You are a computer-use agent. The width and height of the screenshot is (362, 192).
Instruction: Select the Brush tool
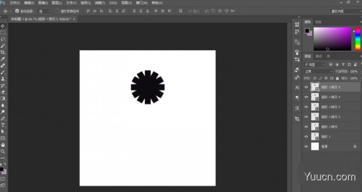click(x=3, y=72)
